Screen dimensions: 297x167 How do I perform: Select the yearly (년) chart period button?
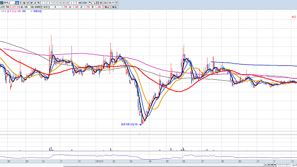[28, 3]
